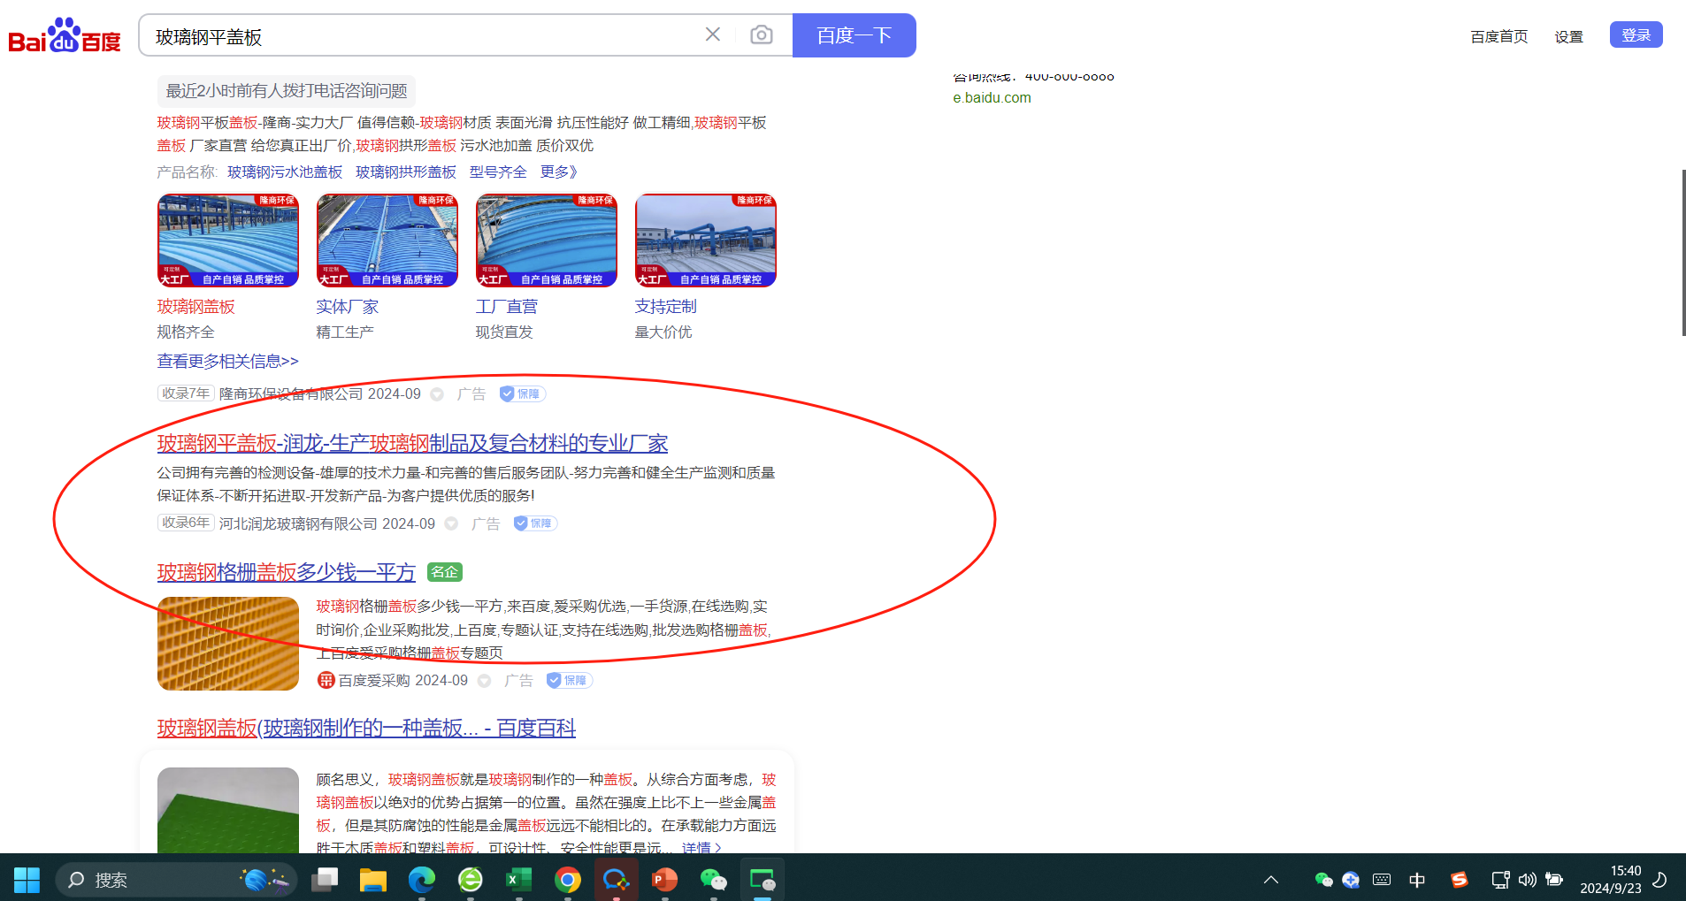
Task: Open 设置 menu at top right
Action: coord(1568,36)
